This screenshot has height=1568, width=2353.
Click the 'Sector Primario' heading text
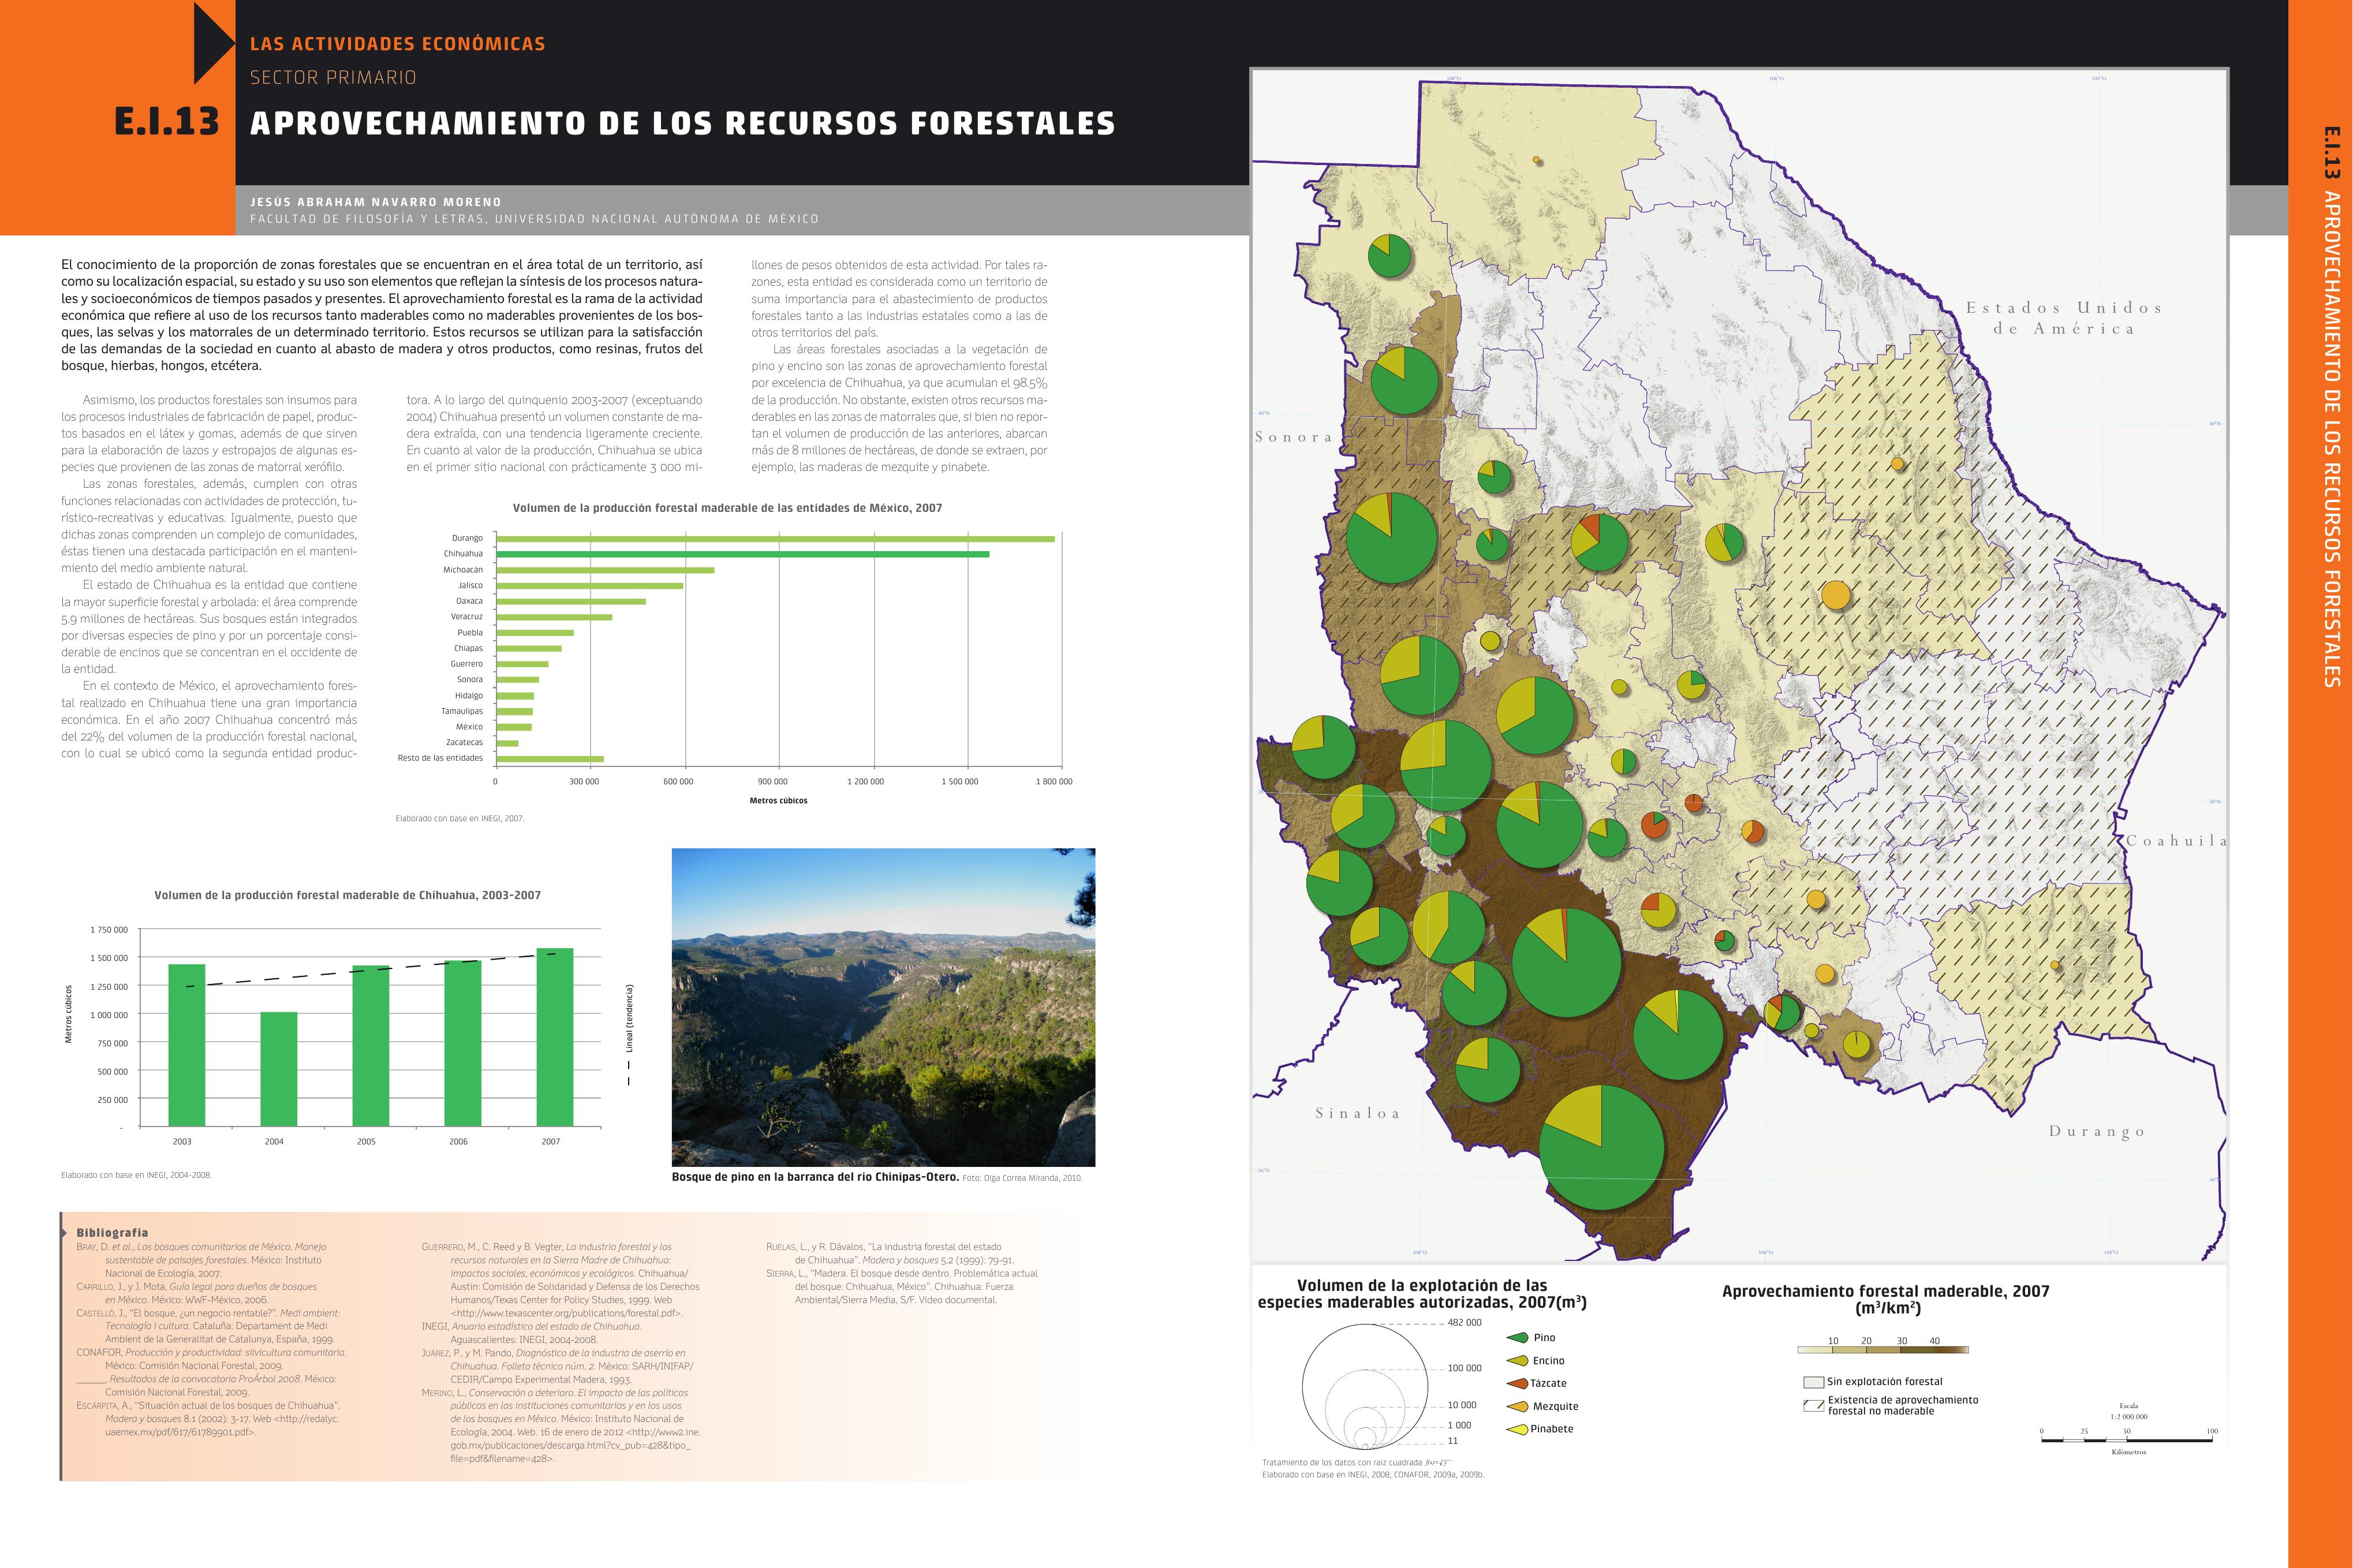click(333, 77)
